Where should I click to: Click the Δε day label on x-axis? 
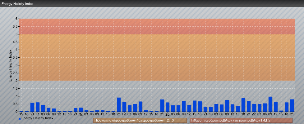(254, 114)
